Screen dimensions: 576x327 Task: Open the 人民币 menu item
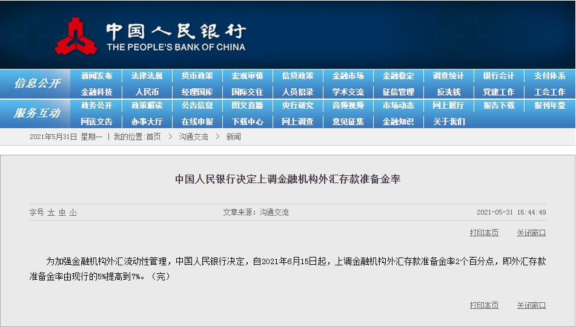pos(147,92)
